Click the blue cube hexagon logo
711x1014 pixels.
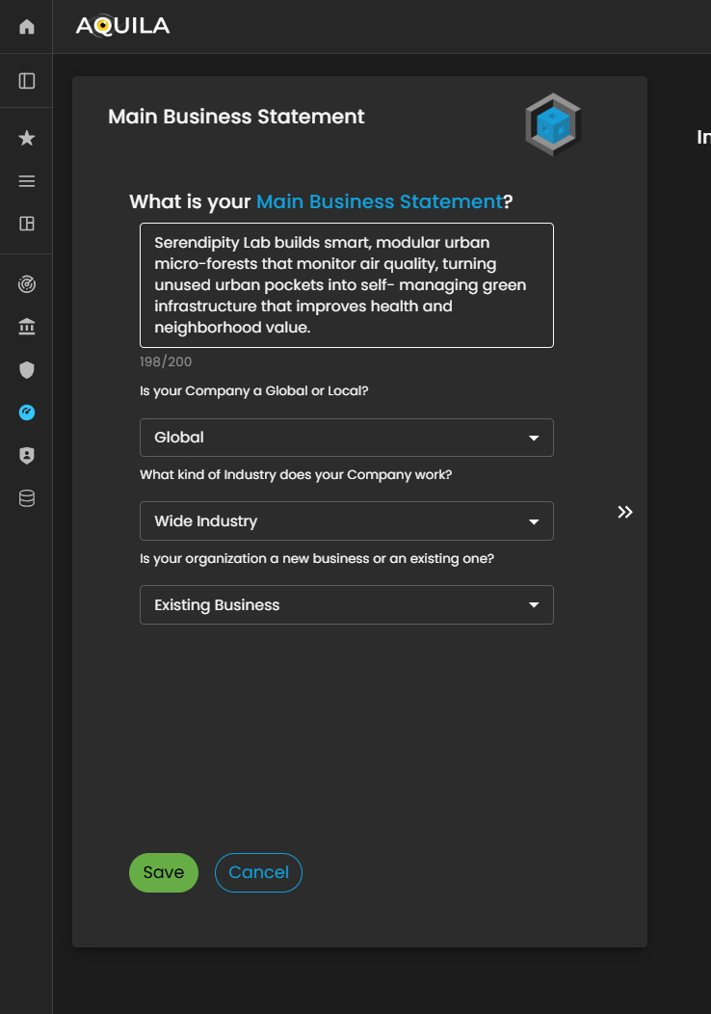[553, 125]
